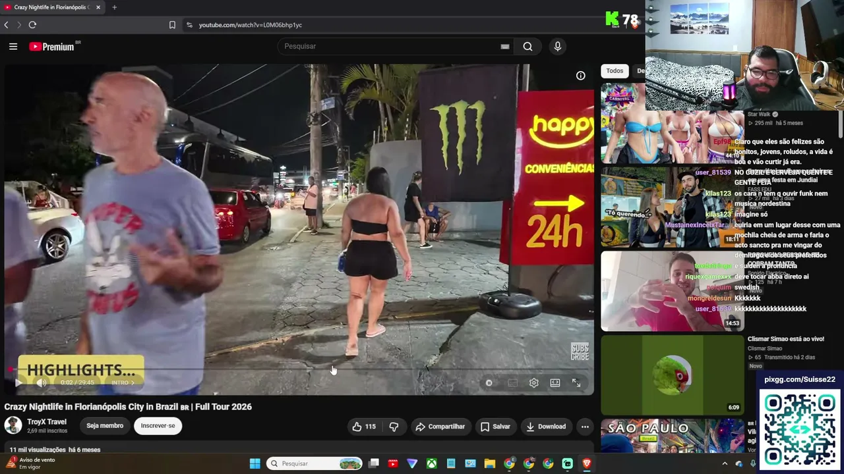The width and height of the screenshot is (844, 474).
Task: Go forward with the browser forward arrow
Action: pyautogui.click(x=19, y=25)
